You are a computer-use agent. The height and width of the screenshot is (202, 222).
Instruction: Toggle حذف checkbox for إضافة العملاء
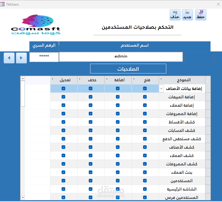coord(90,105)
